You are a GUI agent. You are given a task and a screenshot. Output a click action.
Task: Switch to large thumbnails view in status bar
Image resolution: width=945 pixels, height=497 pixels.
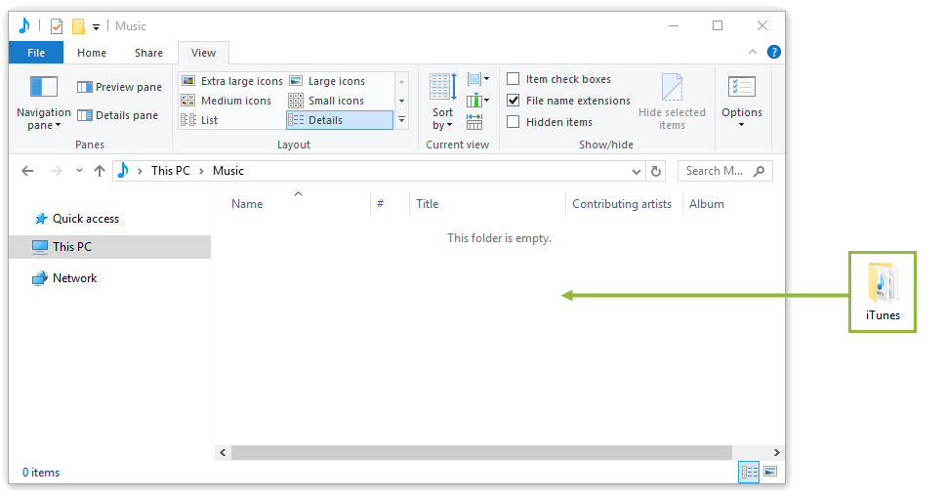[770, 473]
